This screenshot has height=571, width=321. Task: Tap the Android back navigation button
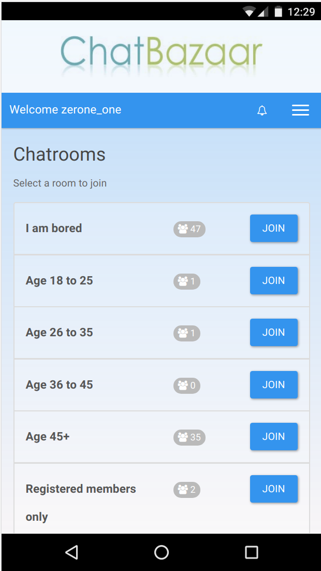pos(71,552)
